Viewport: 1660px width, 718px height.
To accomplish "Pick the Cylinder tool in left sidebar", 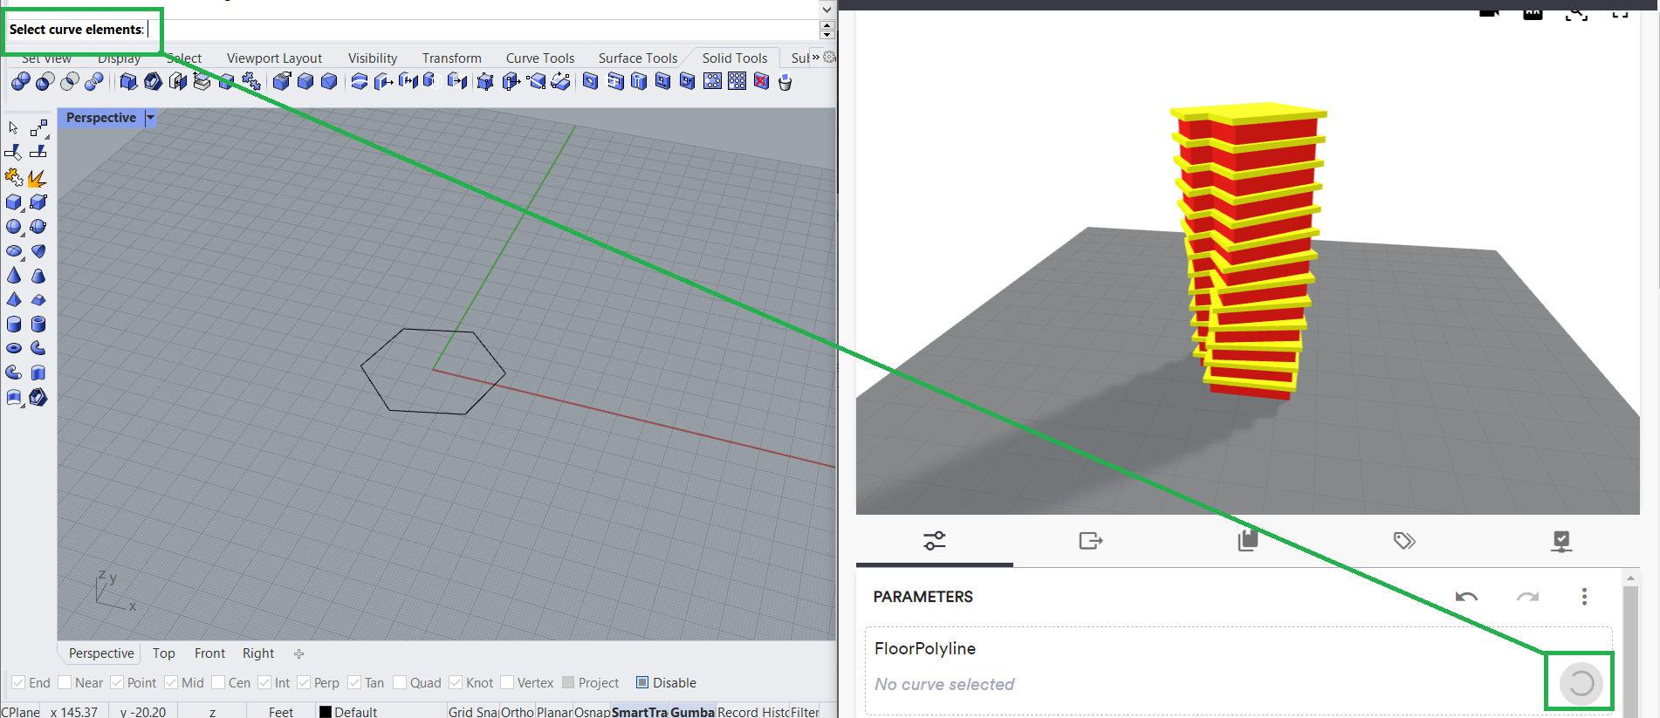I will tap(14, 325).
